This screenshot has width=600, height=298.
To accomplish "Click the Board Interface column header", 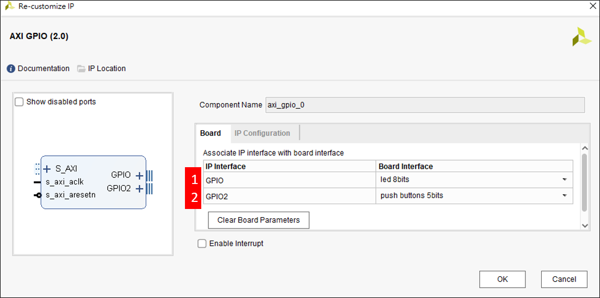I will point(474,166).
